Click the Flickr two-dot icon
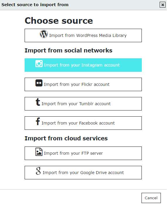Viewport: 167px width, 206px height. 39,83
